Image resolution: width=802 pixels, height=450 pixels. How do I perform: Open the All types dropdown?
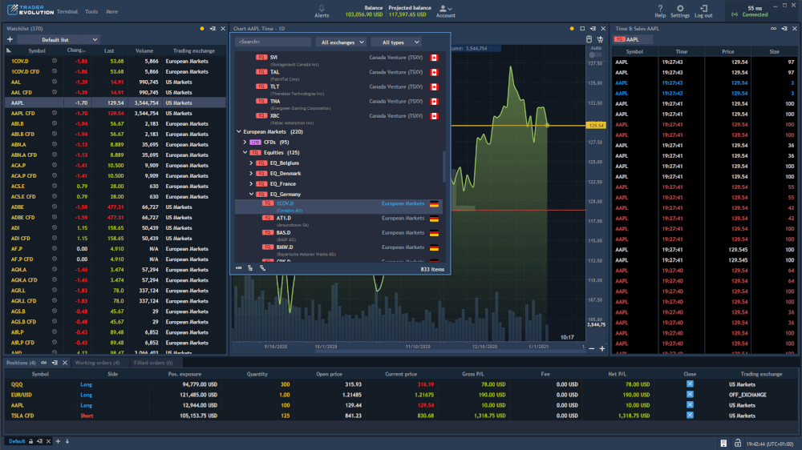tap(396, 42)
